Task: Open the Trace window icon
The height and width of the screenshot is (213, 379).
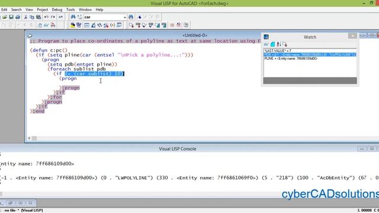Action: [x=99, y=25]
